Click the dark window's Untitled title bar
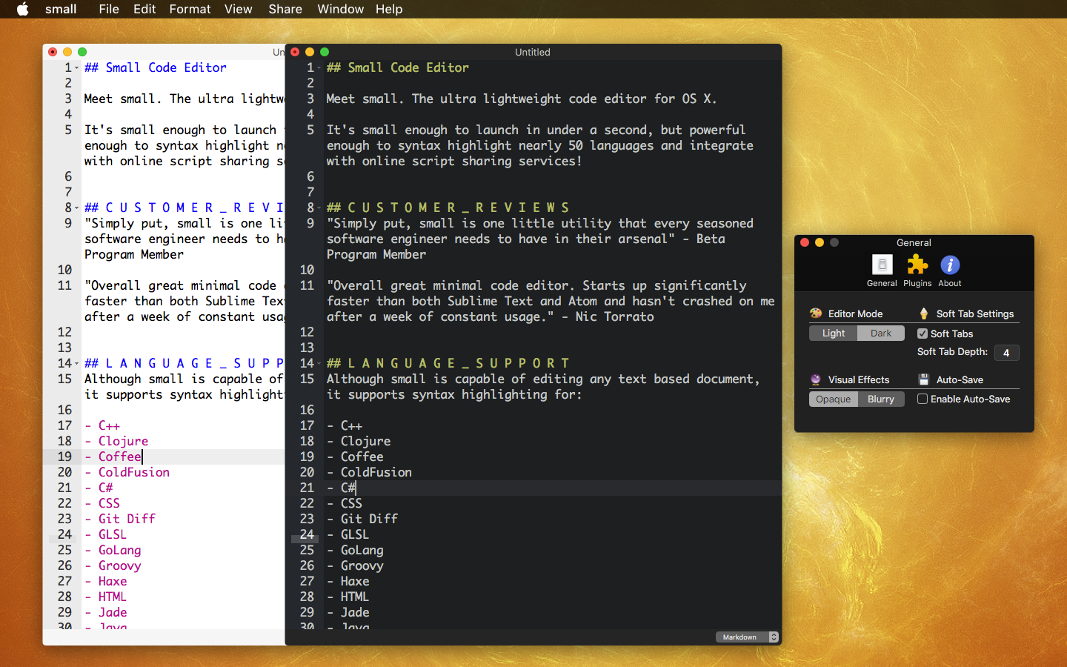The image size is (1067, 667). (533, 52)
